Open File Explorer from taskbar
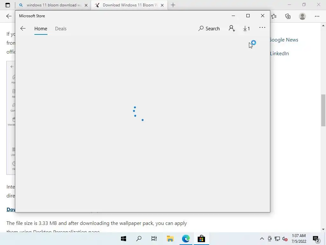This screenshot has height=245, width=326. (170, 239)
